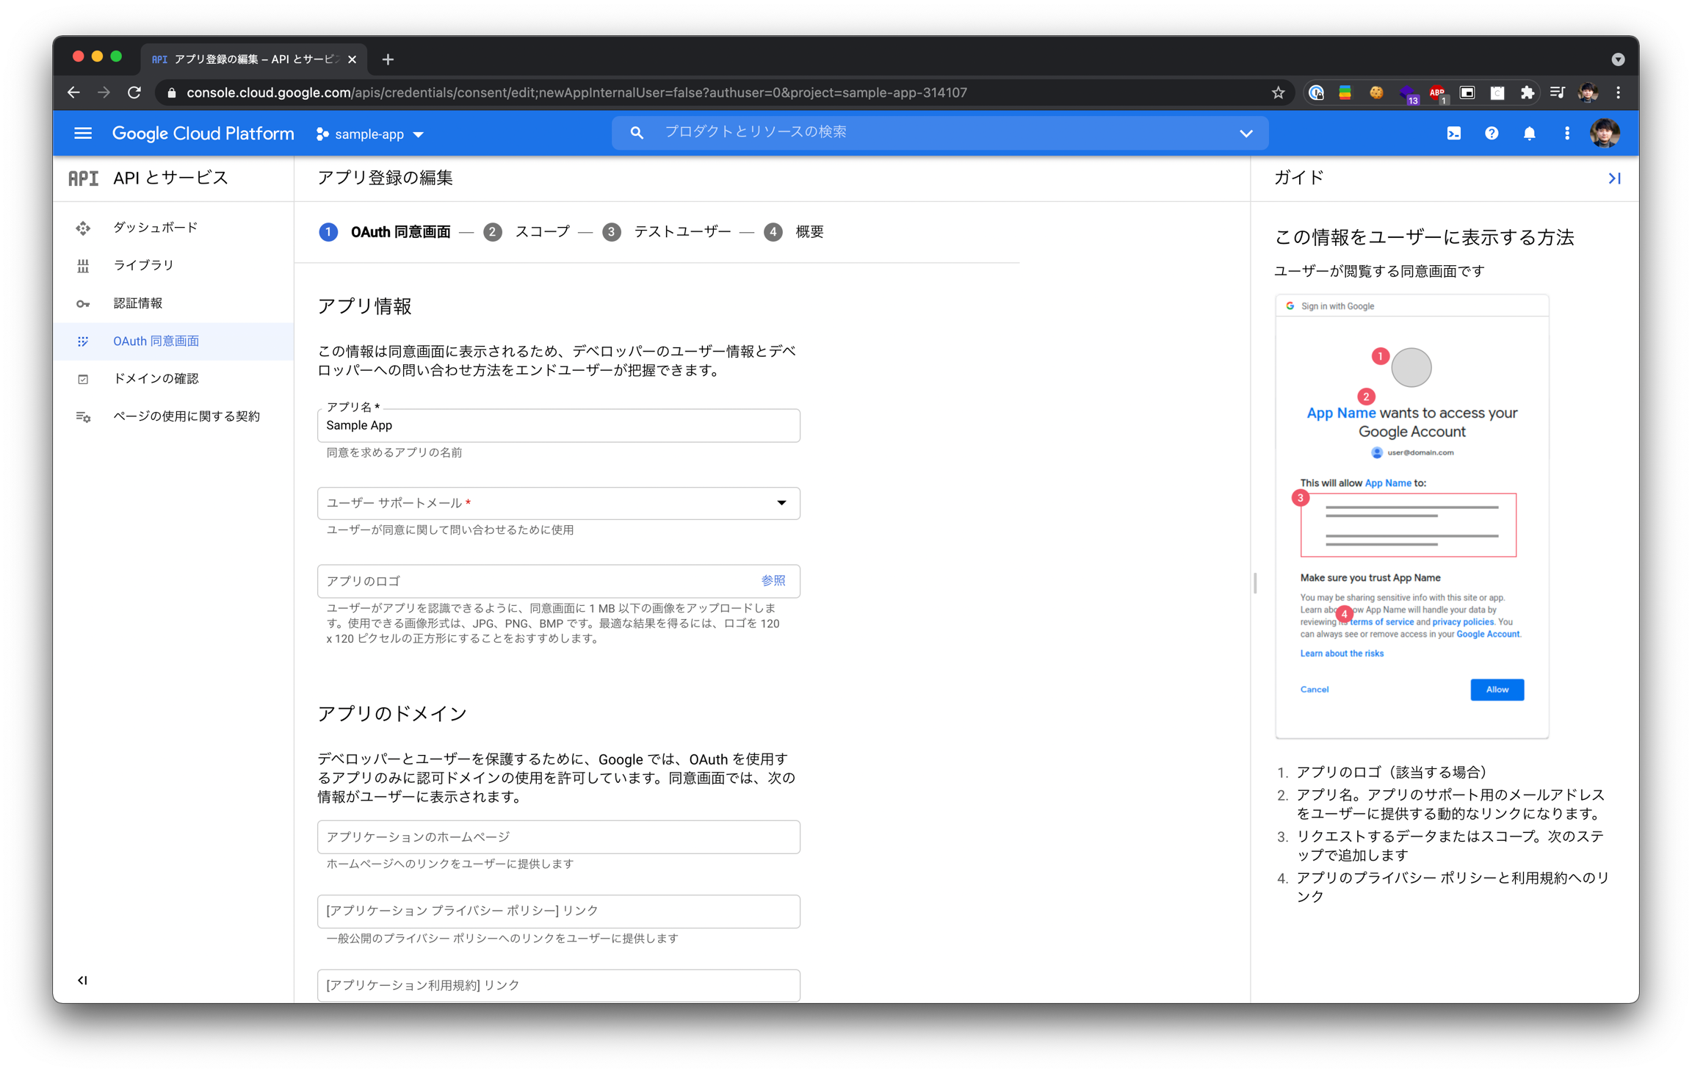Screen dimensions: 1692x1073
Task: Collapse the left sidebar navigation
Action: pyautogui.click(x=82, y=980)
